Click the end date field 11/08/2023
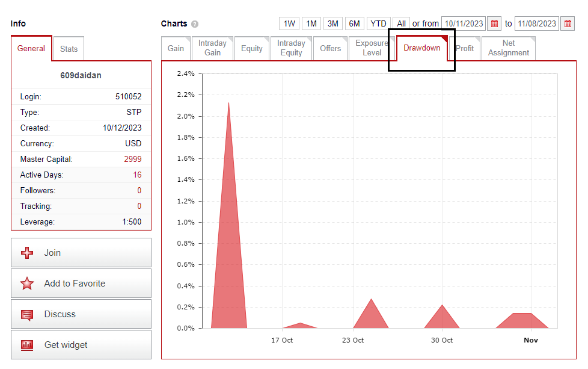588x369 pixels. [x=536, y=23]
